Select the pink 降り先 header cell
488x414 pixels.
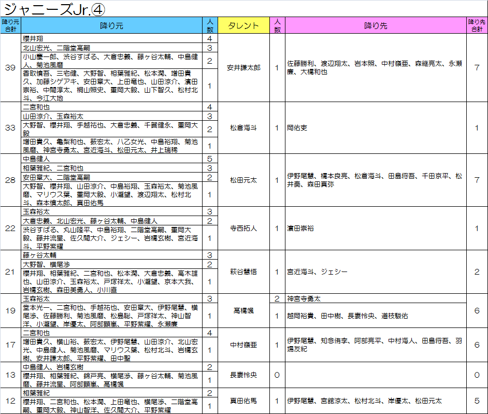point(376,25)
